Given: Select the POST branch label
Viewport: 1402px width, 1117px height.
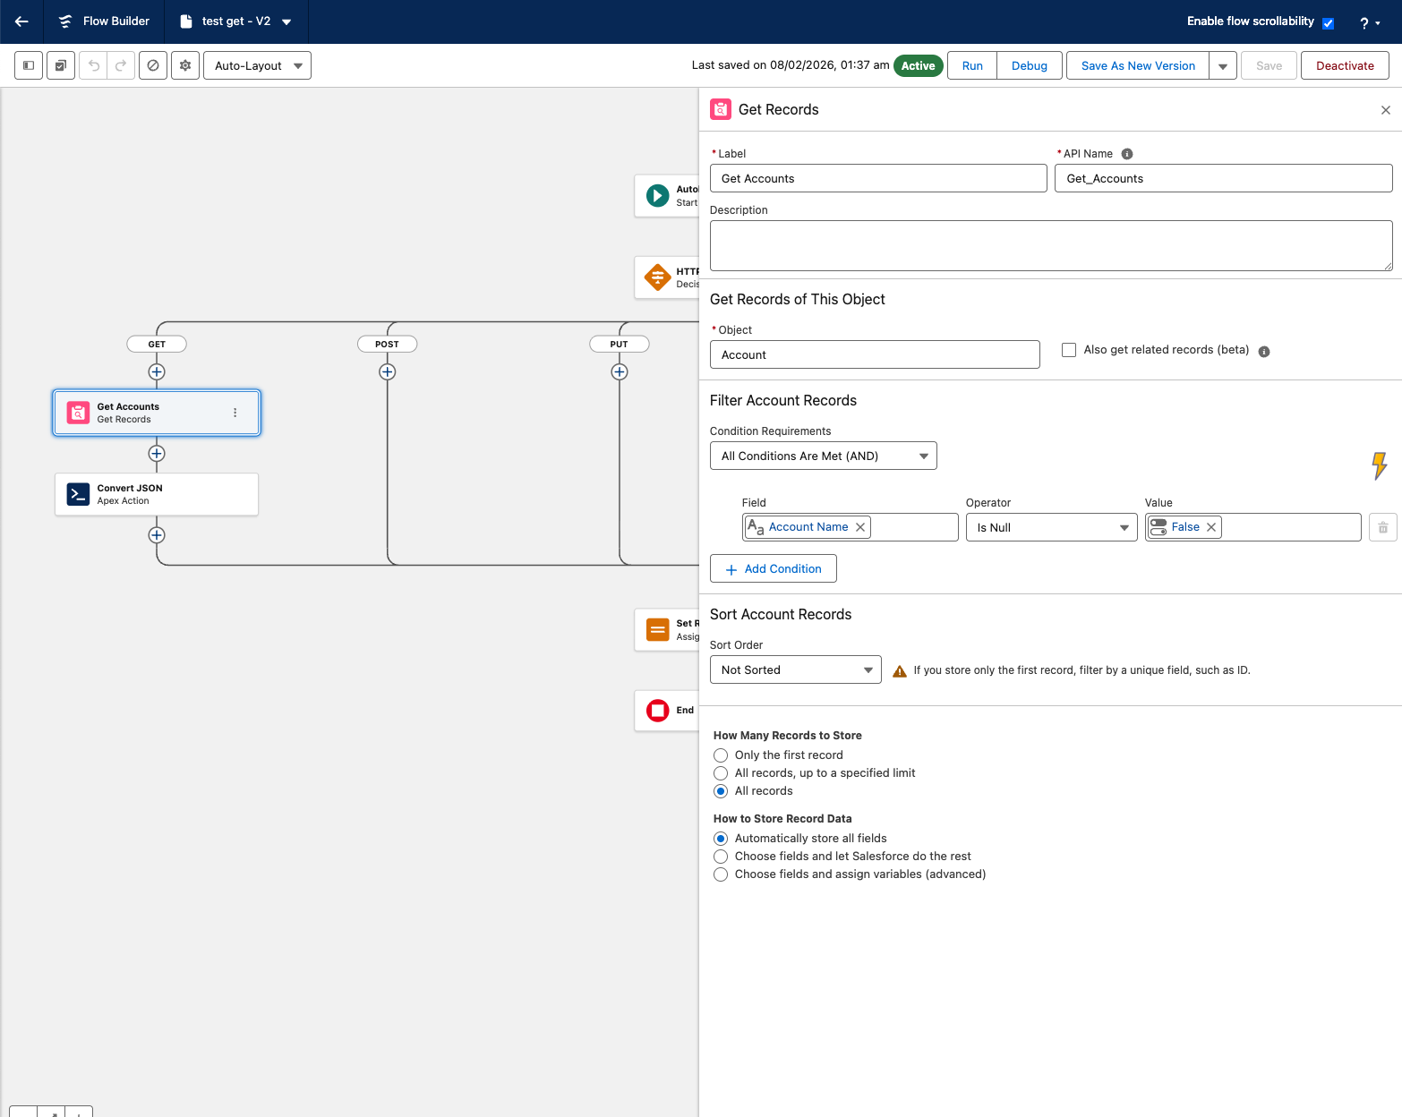Looking at the screenshot, I should point(388,345).
